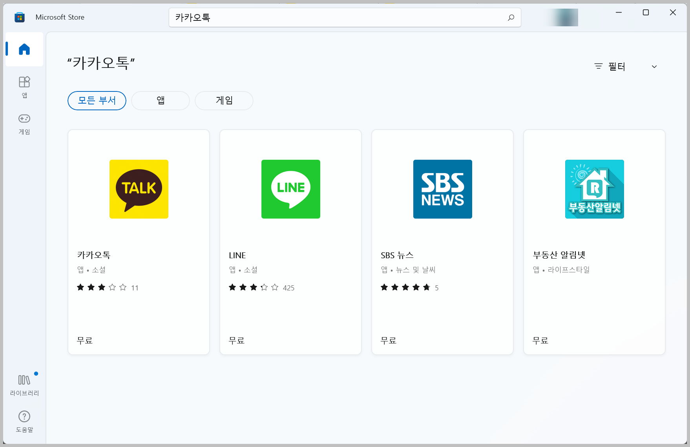This screenshot has width=690, height=447.
Task: Click 무료 price on the LINE card
Action: coord(237,341)
